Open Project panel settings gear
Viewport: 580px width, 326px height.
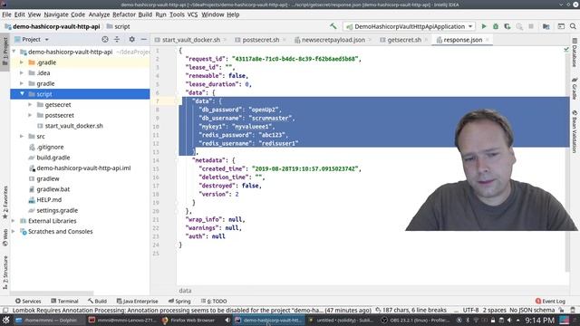(131, 39)
